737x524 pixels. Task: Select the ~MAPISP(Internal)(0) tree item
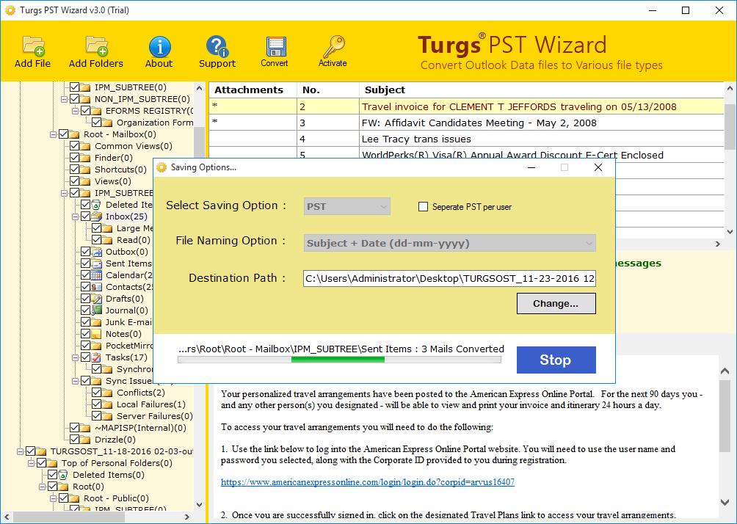pyautogui.click(x=140, y=428)
